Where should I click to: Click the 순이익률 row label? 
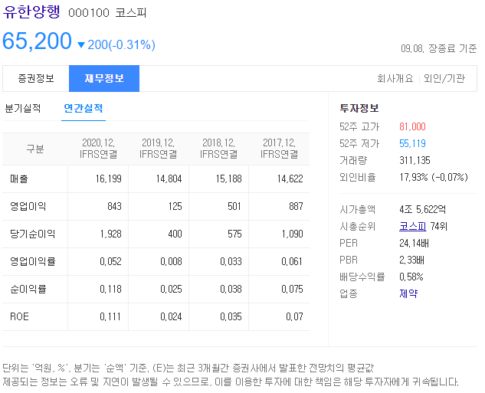(28, 289)
